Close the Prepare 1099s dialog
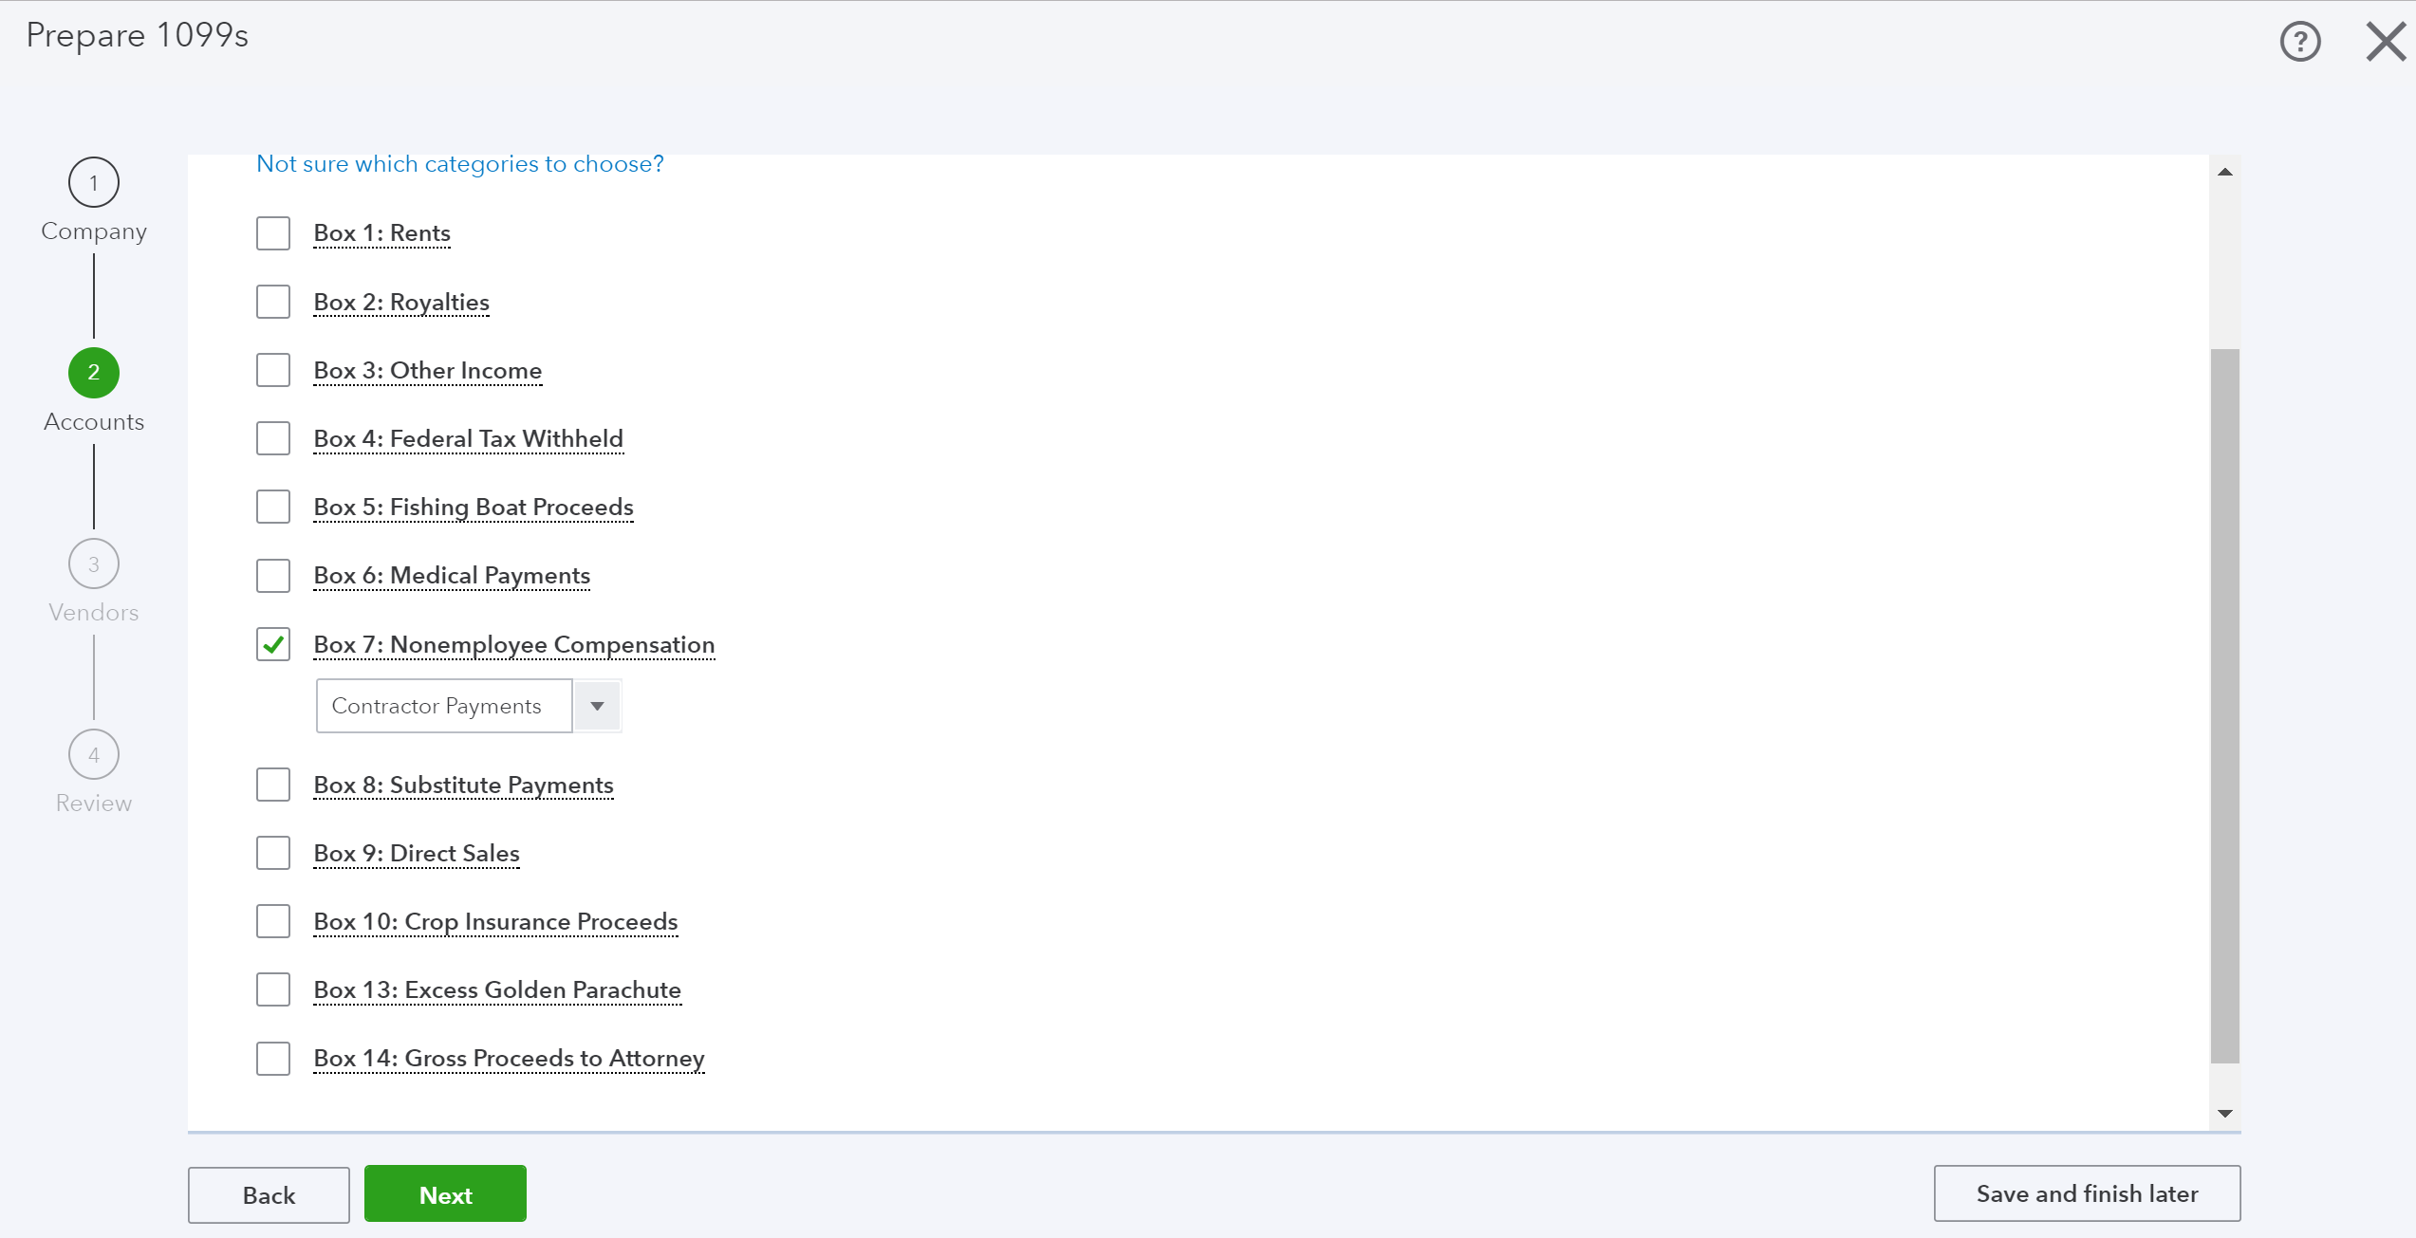2416x1238 pixels. [2386, 42]
